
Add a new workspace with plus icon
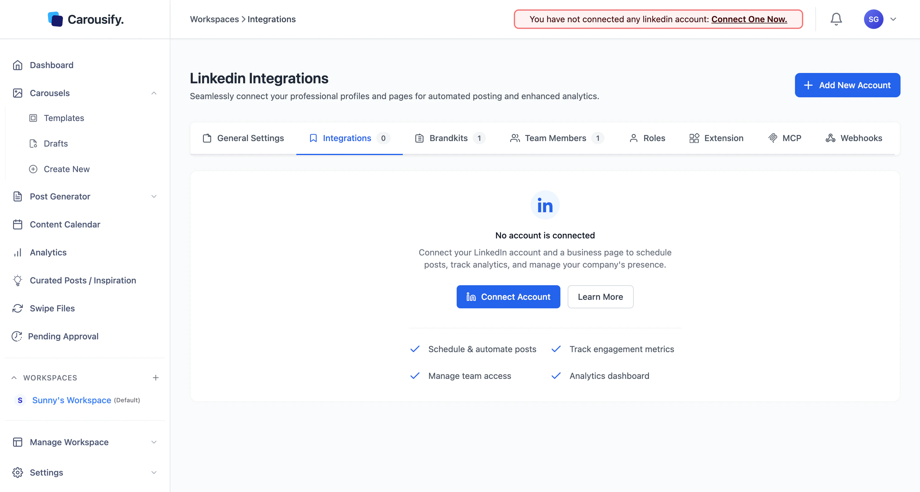click(x=156, y=378)
